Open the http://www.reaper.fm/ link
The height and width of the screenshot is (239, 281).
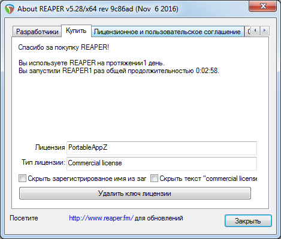coord(101,218)
